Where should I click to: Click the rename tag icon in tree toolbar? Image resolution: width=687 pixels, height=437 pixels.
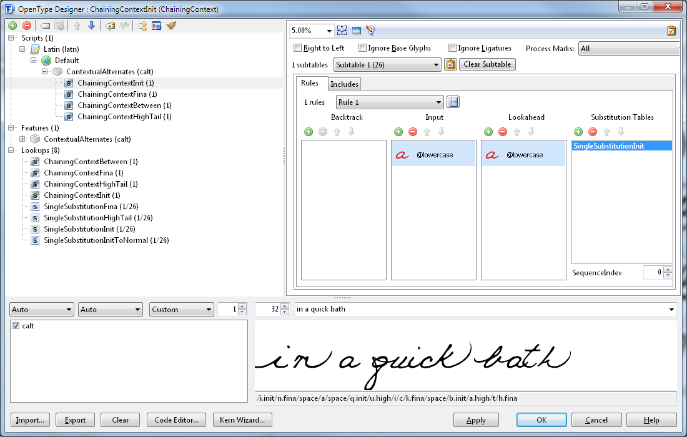pyautogui.click(x=45, y=26)
